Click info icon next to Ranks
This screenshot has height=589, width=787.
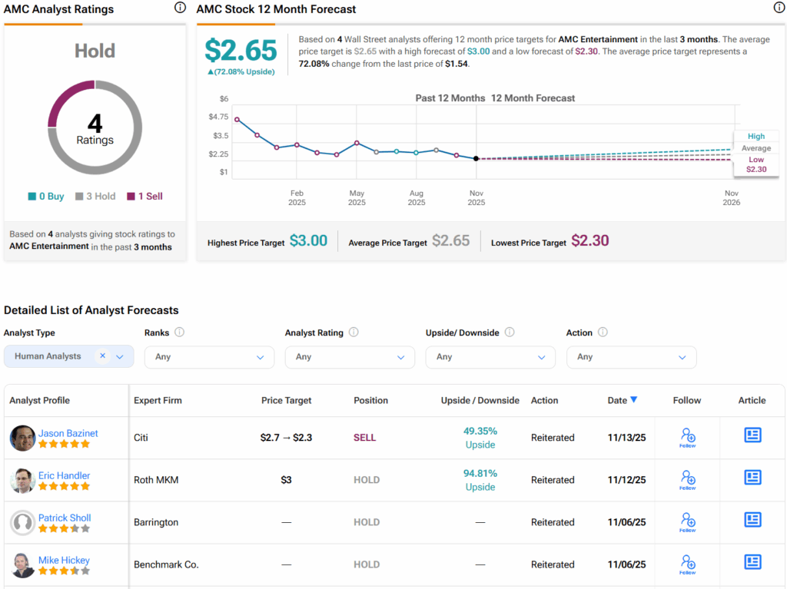point(179,333)
